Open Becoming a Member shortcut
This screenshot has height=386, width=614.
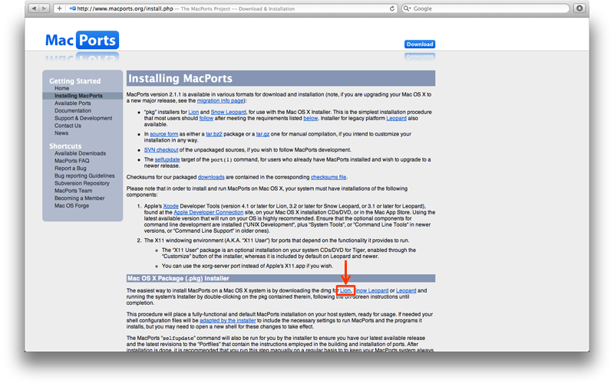(x=80, y=198)
